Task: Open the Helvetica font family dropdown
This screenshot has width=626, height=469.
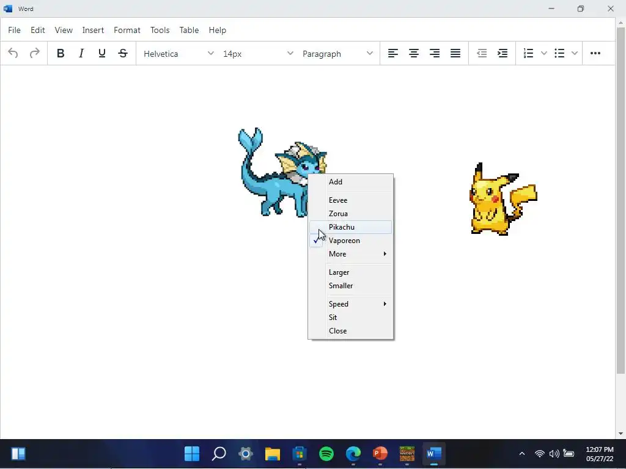Action: click(178, 54)
